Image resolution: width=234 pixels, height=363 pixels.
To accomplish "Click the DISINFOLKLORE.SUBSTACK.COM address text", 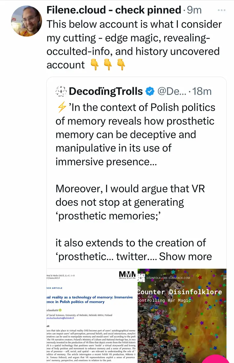I will [168, 278].
